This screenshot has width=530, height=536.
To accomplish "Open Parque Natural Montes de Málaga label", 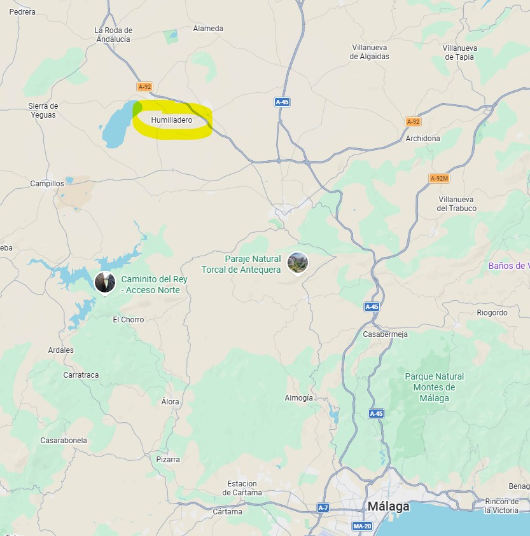I will pyautogui.click(x=434, y=387).
